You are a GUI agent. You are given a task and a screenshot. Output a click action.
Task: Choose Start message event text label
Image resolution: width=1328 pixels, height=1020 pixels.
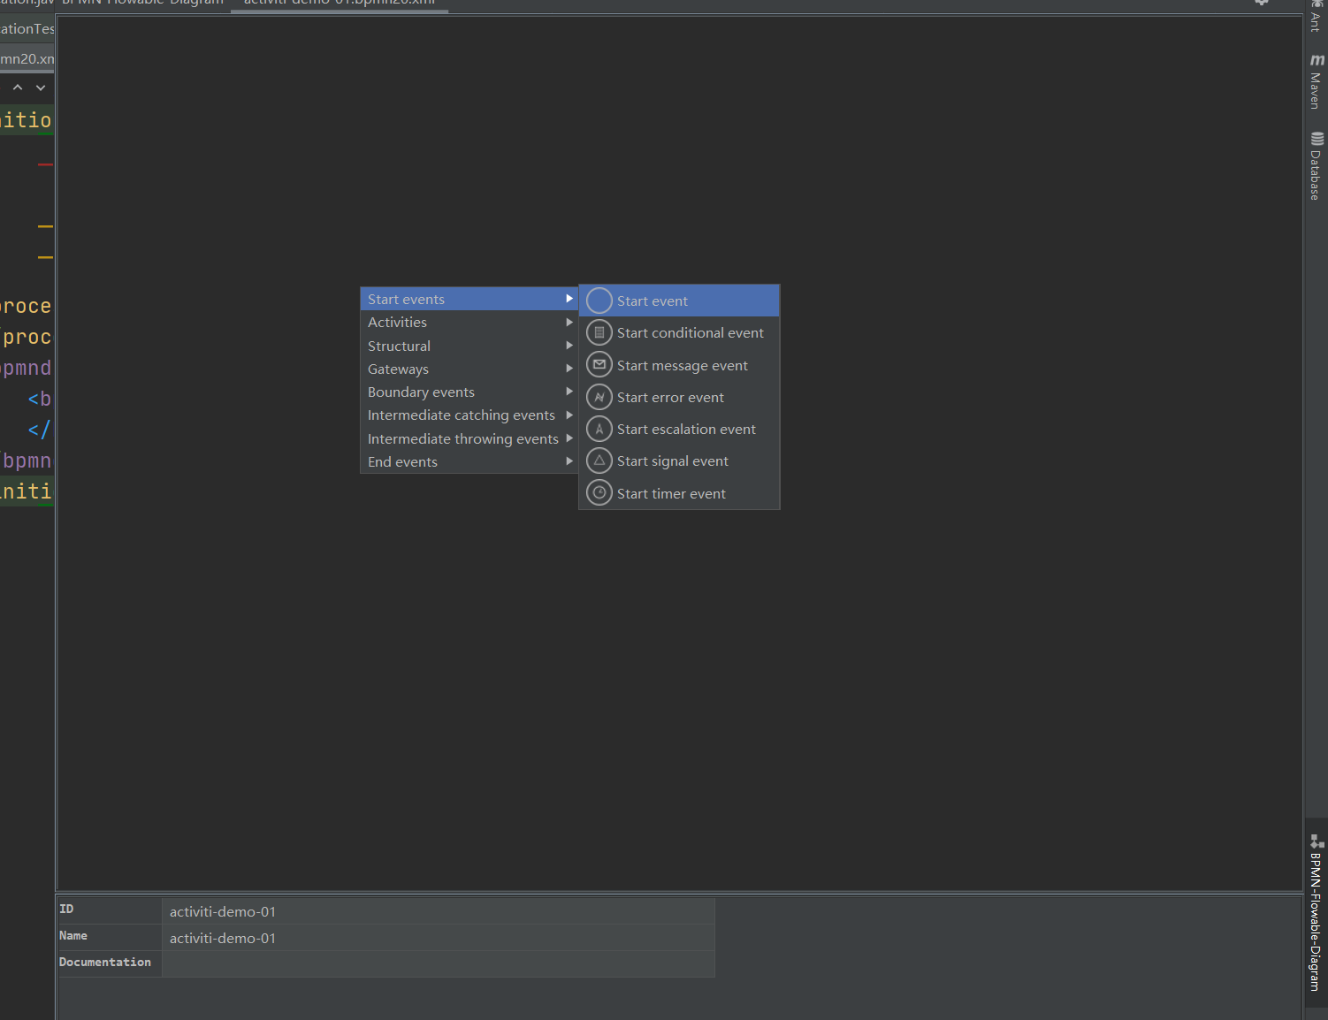pyautogui.click(x=683, y=366)
